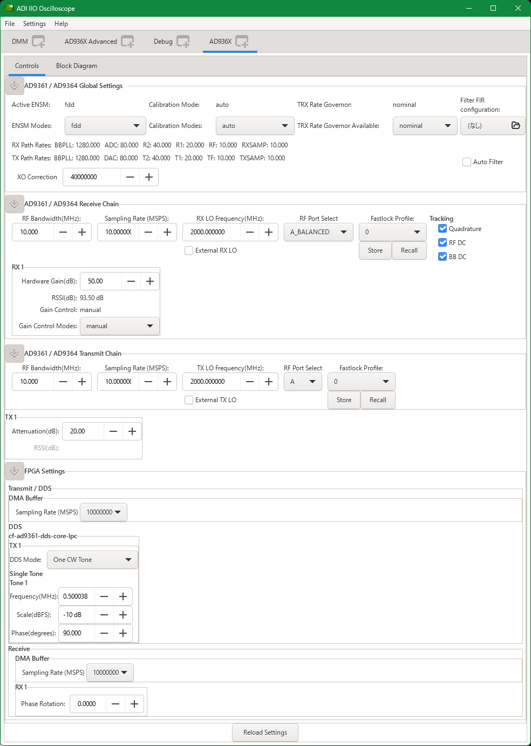Click the Reload Settings button

tap(265, 733)
